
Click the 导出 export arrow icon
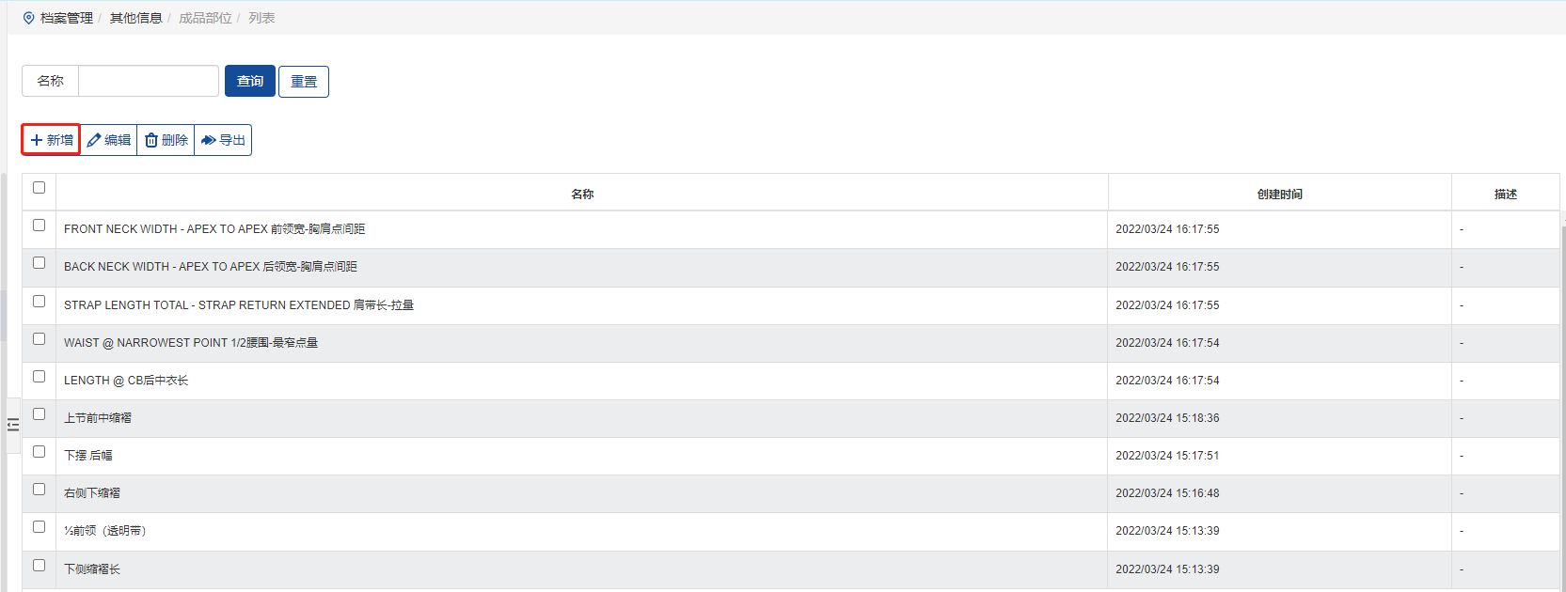click(x=209, y=140)
